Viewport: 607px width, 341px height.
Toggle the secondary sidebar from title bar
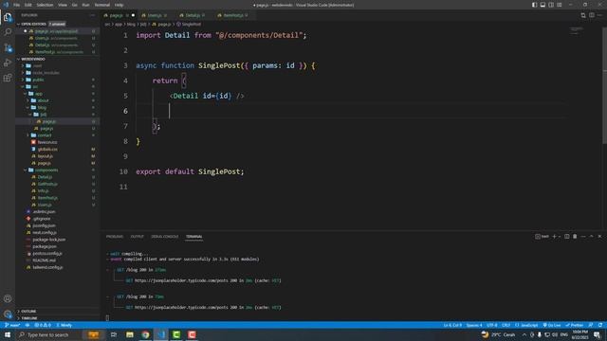pos(551,5)
